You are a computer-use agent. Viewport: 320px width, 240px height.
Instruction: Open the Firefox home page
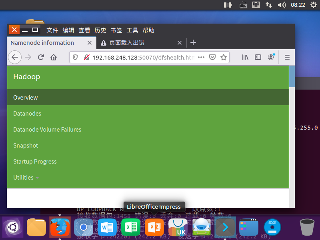[54, 57]
